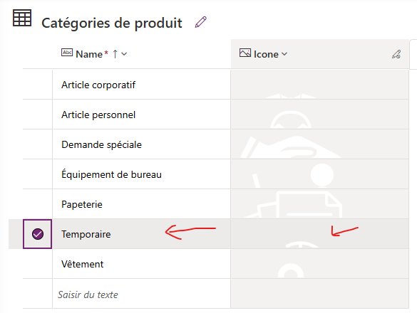Select the Vêtement row via its selector cell
This screenshot has width=417, height=313.
(x=38, y=264)
